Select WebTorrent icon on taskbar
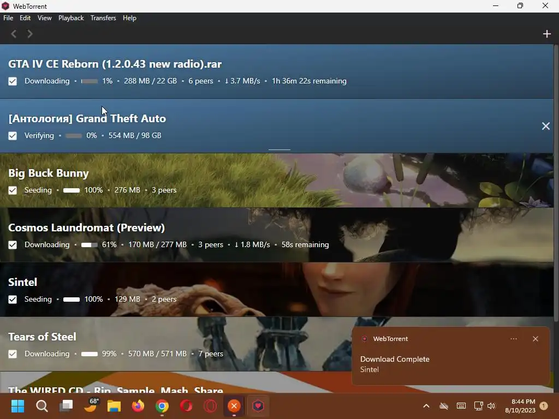This screenshot has height=419, width=559. tap(258, 406)
